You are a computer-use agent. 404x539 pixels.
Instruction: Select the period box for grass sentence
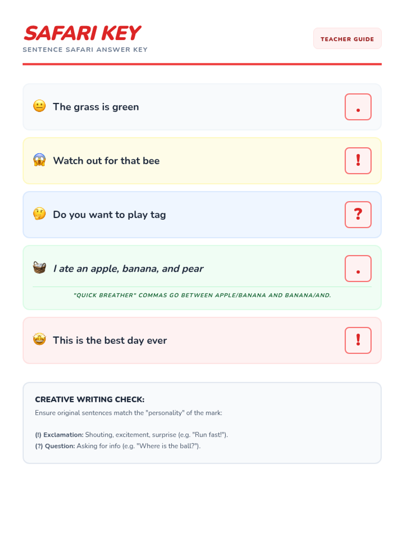(358, 107)
